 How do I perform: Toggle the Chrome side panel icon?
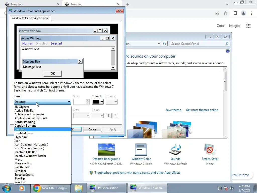[x=235, y=13]
